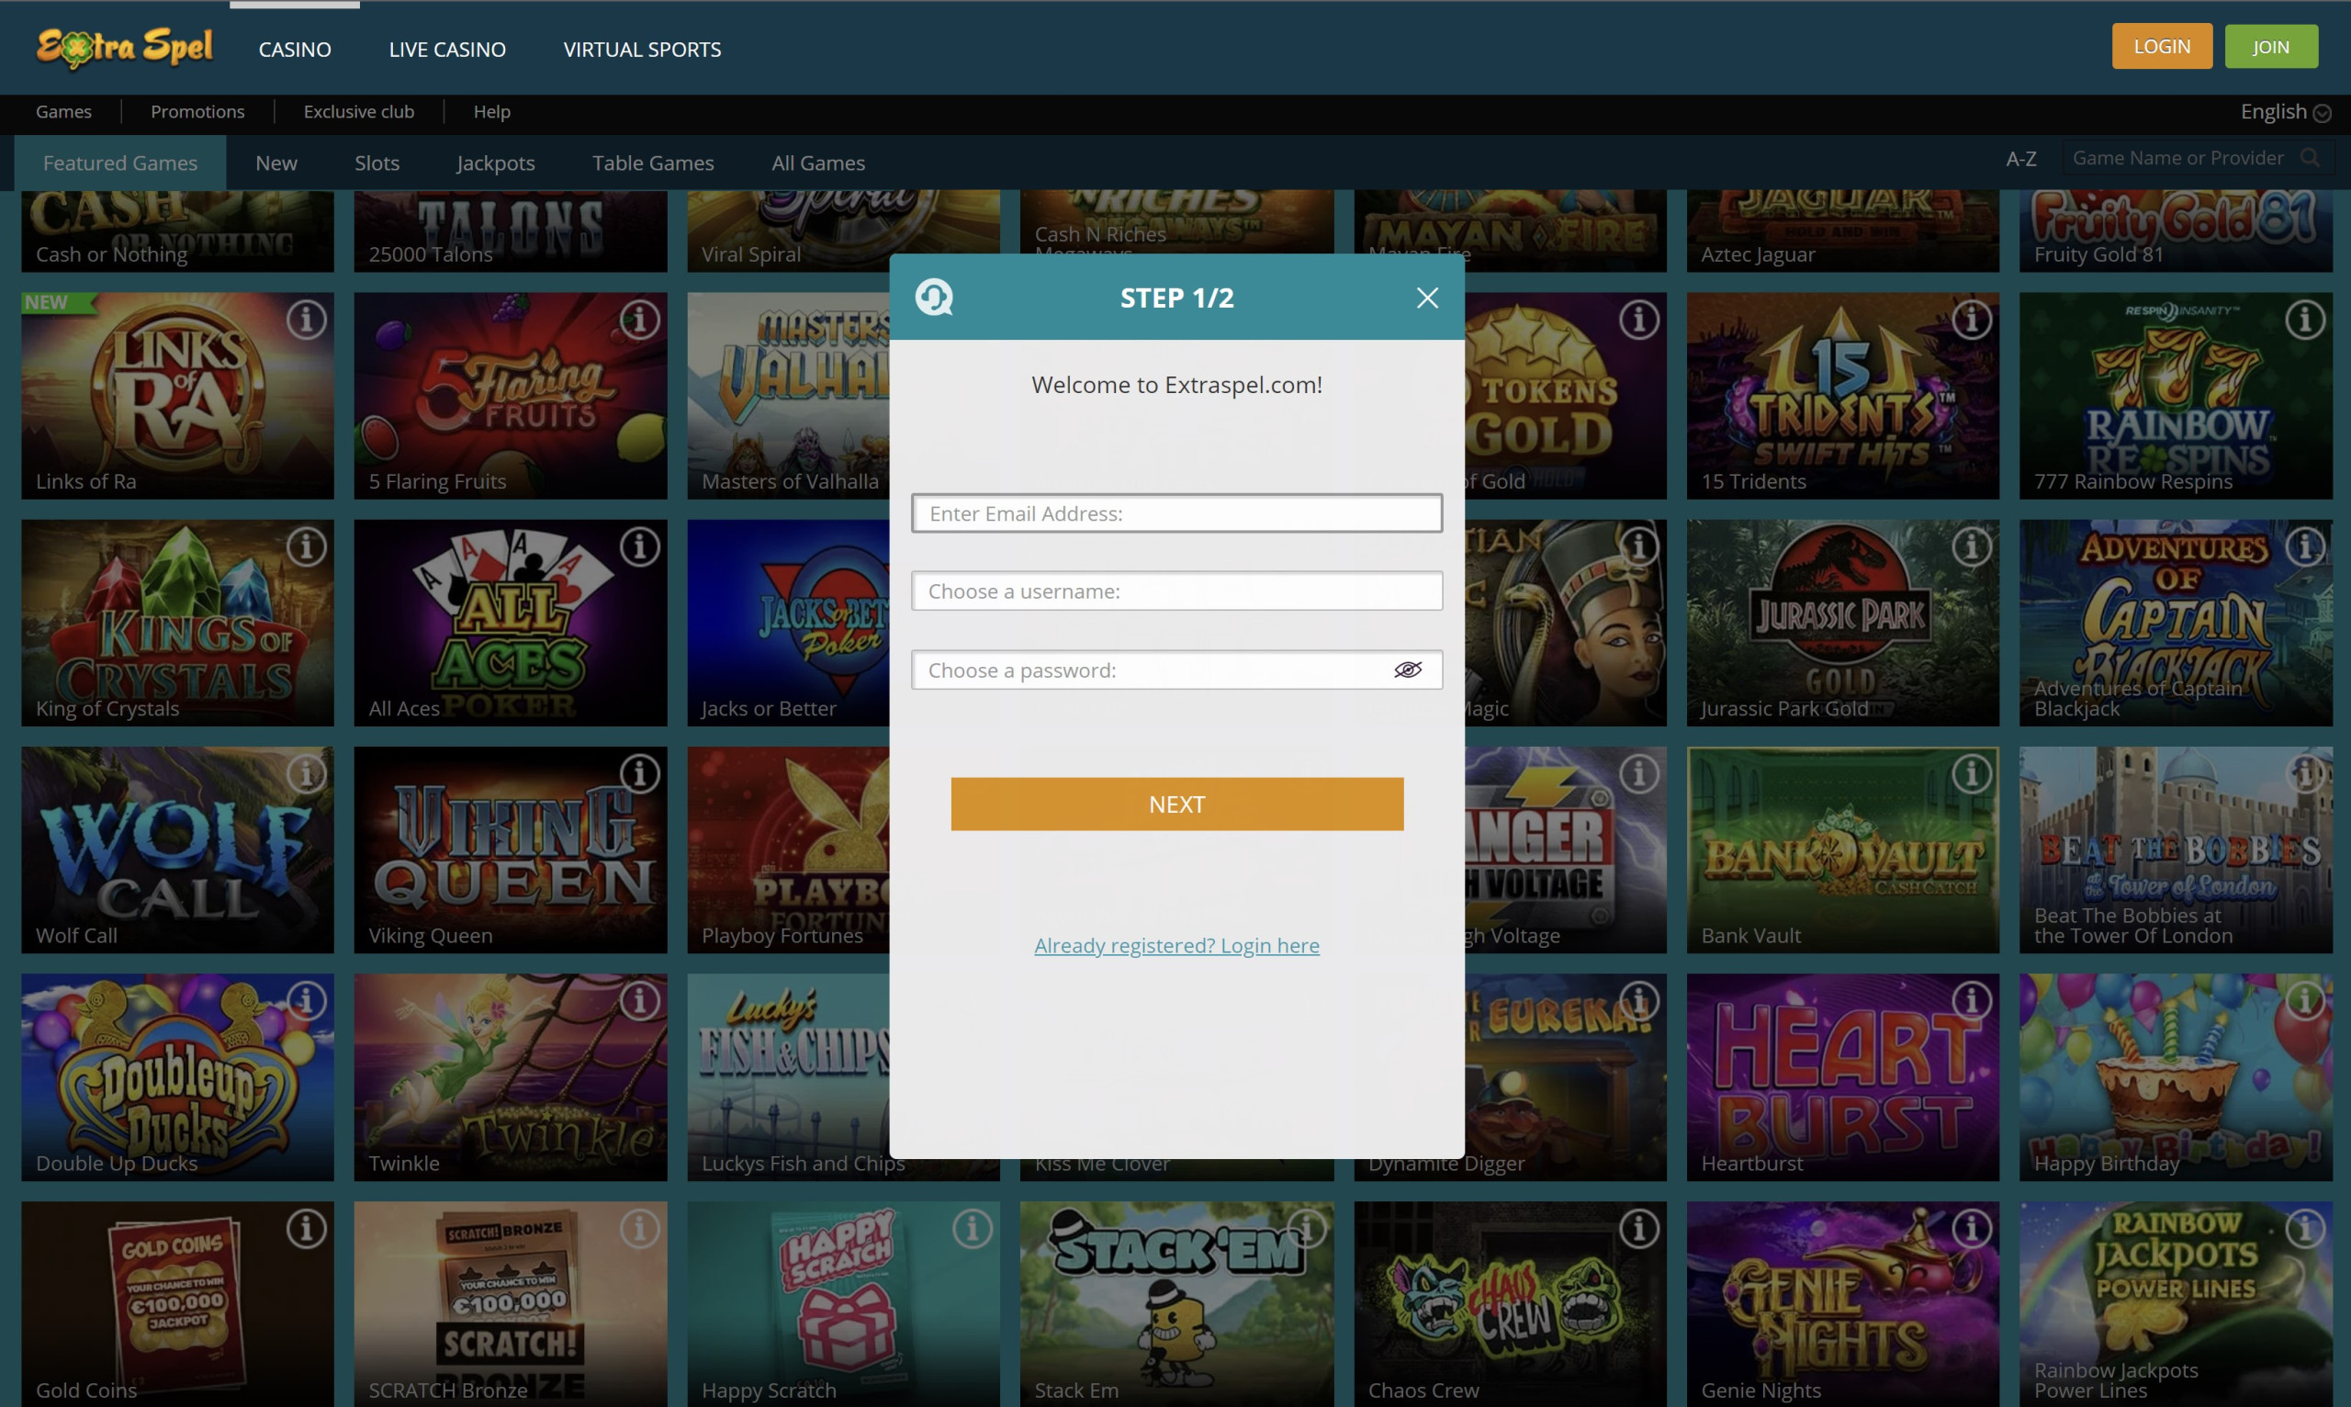Open info icon on 777 Rainbow Respins
The width and height of the screenshot is (2351, 1407).
coord(2305,321)
